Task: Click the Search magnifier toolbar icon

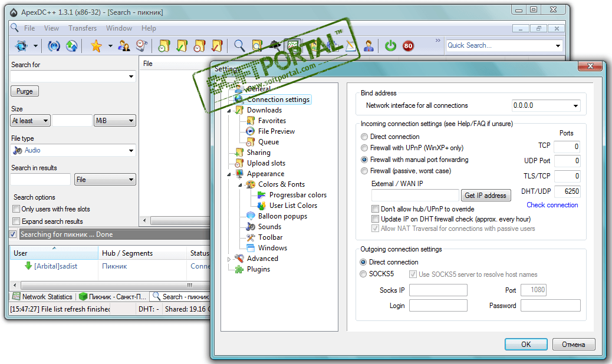Action: coord(239,46)
